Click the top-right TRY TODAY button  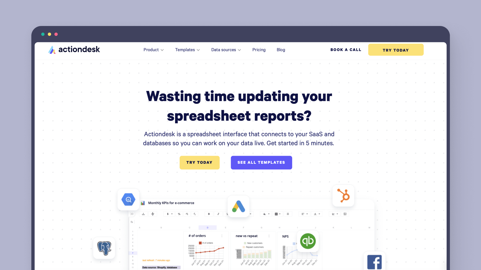396,50
